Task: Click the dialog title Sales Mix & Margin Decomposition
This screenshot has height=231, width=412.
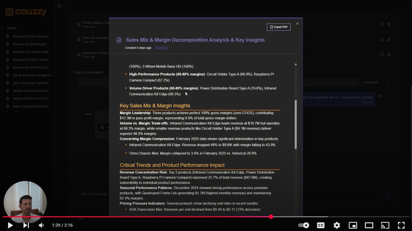Action: pos(195,40)
